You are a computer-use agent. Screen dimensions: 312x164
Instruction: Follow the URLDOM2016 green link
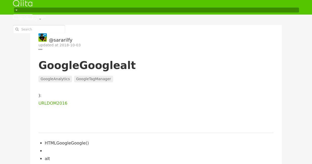[x=53, y=103]
